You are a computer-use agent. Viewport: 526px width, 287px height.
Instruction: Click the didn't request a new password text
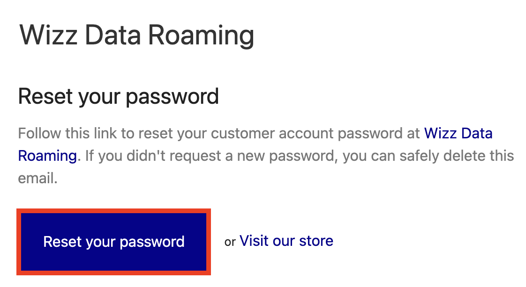click(x=232, y=156)
